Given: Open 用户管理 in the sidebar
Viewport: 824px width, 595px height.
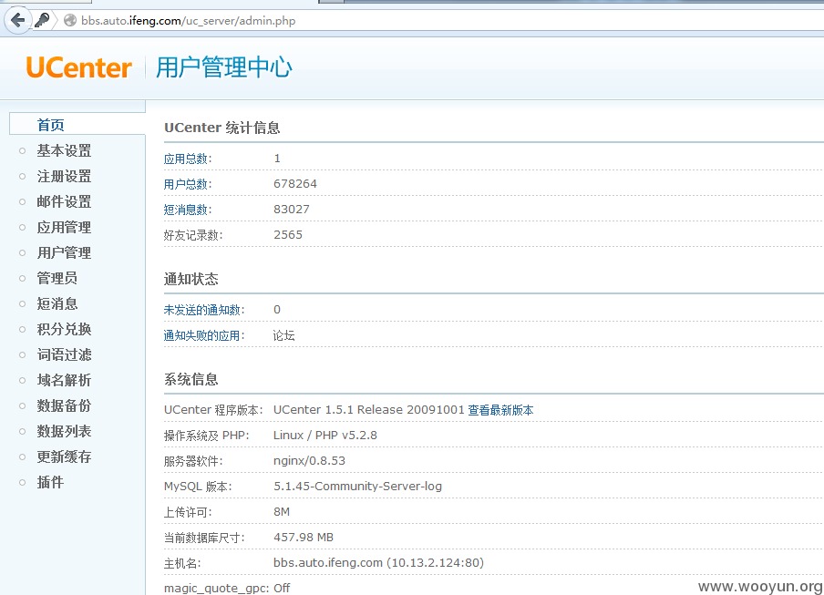Looking at the screenshot, I should tap(64, 252).
